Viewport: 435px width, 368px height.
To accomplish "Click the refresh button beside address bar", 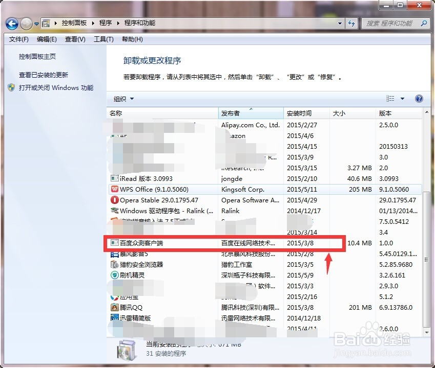I will [351, 24].
